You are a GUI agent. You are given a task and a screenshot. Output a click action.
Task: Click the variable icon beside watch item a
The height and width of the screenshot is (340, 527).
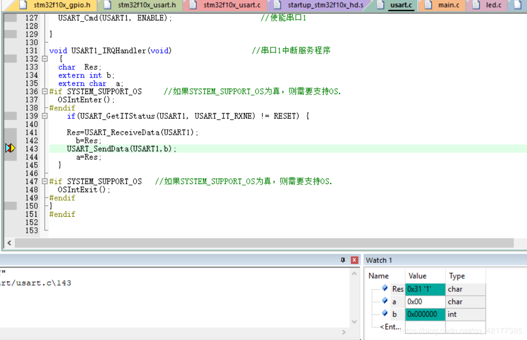385,301
